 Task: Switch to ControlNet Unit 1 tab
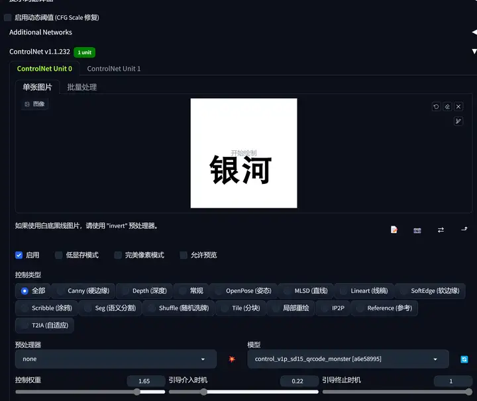(x=114, y=69)
